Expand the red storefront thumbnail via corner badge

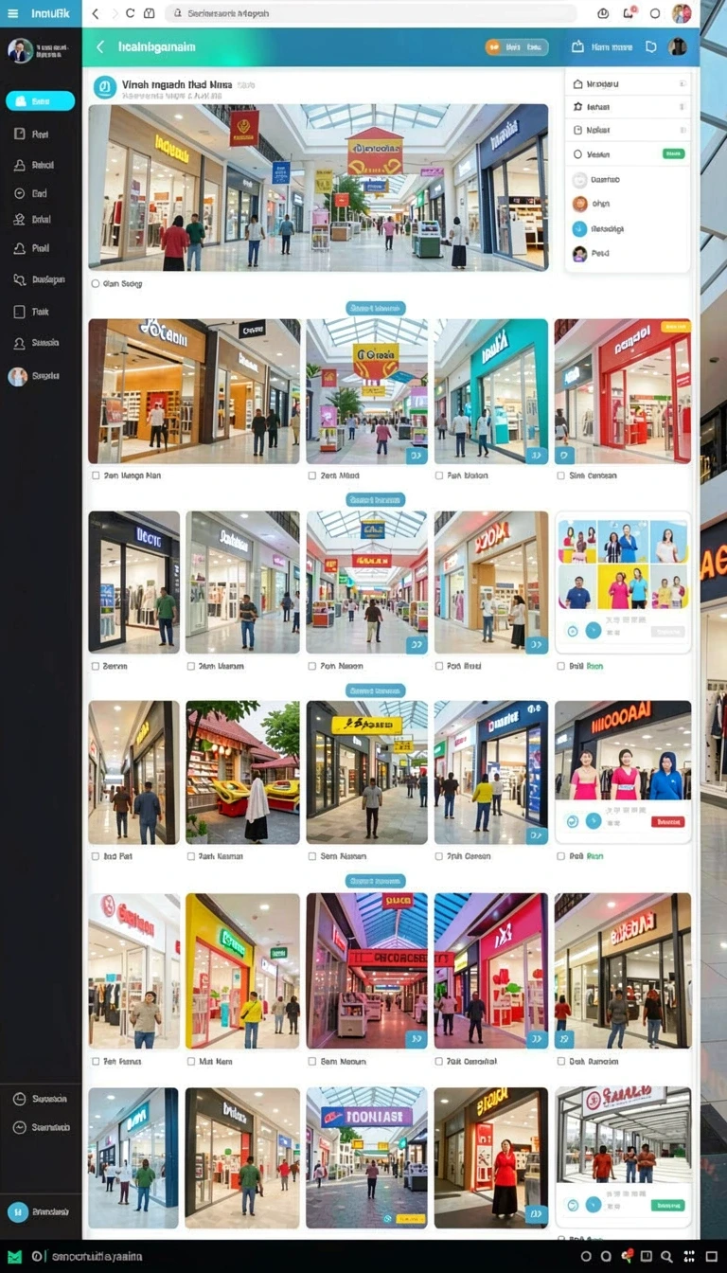click(x=563, y=455)
